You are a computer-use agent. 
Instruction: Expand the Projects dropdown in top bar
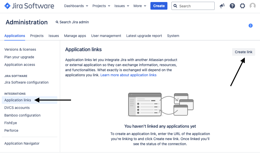point(101,6)
